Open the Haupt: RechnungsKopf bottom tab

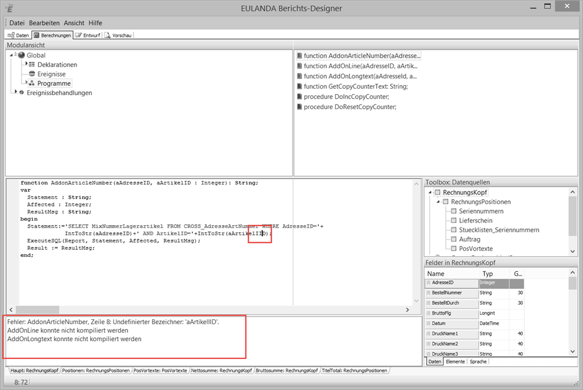coord(34,371)
